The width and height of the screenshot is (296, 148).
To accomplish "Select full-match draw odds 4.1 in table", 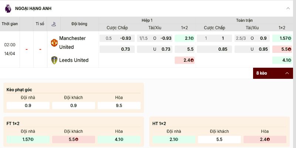I will coord(282,60).
